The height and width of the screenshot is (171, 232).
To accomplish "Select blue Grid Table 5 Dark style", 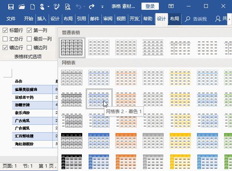I will click(99, 162).
